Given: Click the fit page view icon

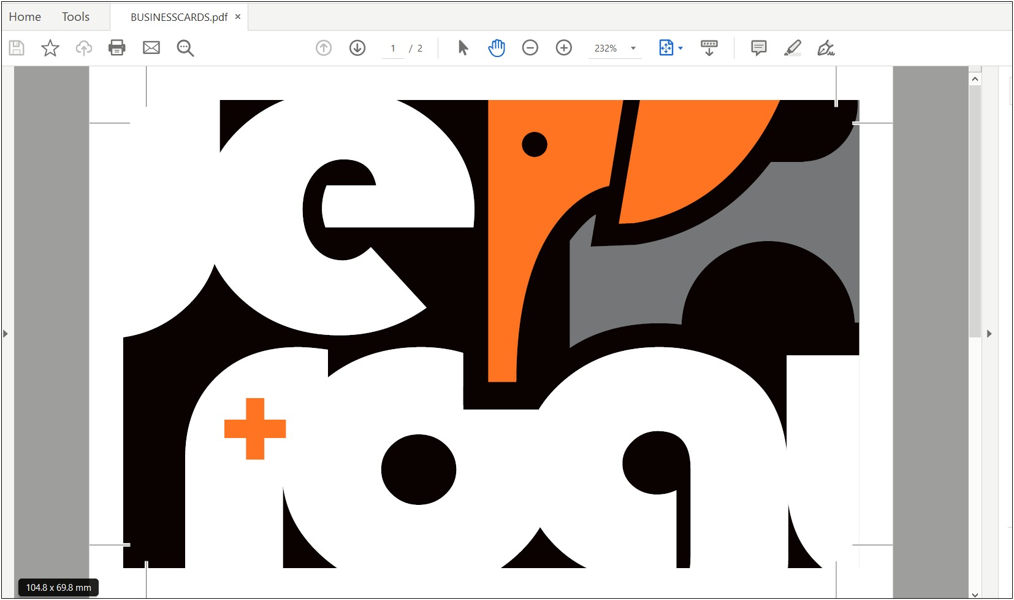Looking at the screenshot, I should [x=666, y=48].
